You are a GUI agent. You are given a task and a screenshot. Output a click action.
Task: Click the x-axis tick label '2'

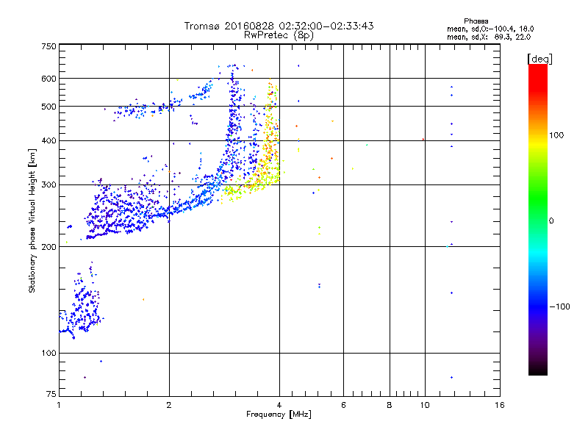[x=169, y=405]
